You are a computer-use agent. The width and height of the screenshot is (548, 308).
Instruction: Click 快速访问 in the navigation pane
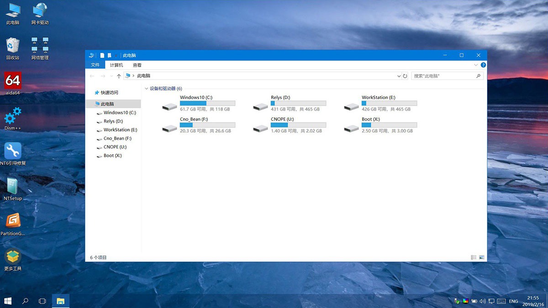coord(109,92)
